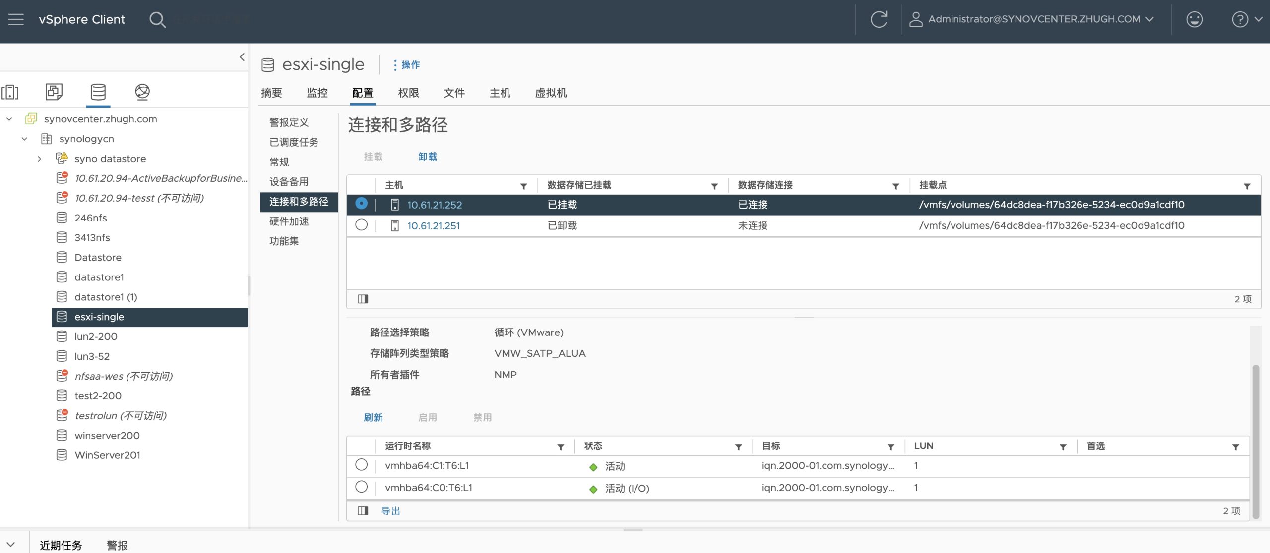
Task: Switch to 文件 tab
Action: tap(454, 93)
